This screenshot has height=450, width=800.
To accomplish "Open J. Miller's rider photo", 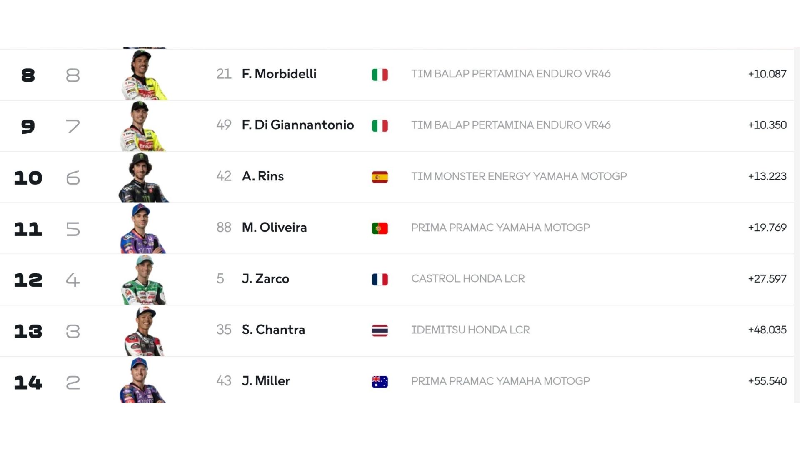I will (144, 380).
